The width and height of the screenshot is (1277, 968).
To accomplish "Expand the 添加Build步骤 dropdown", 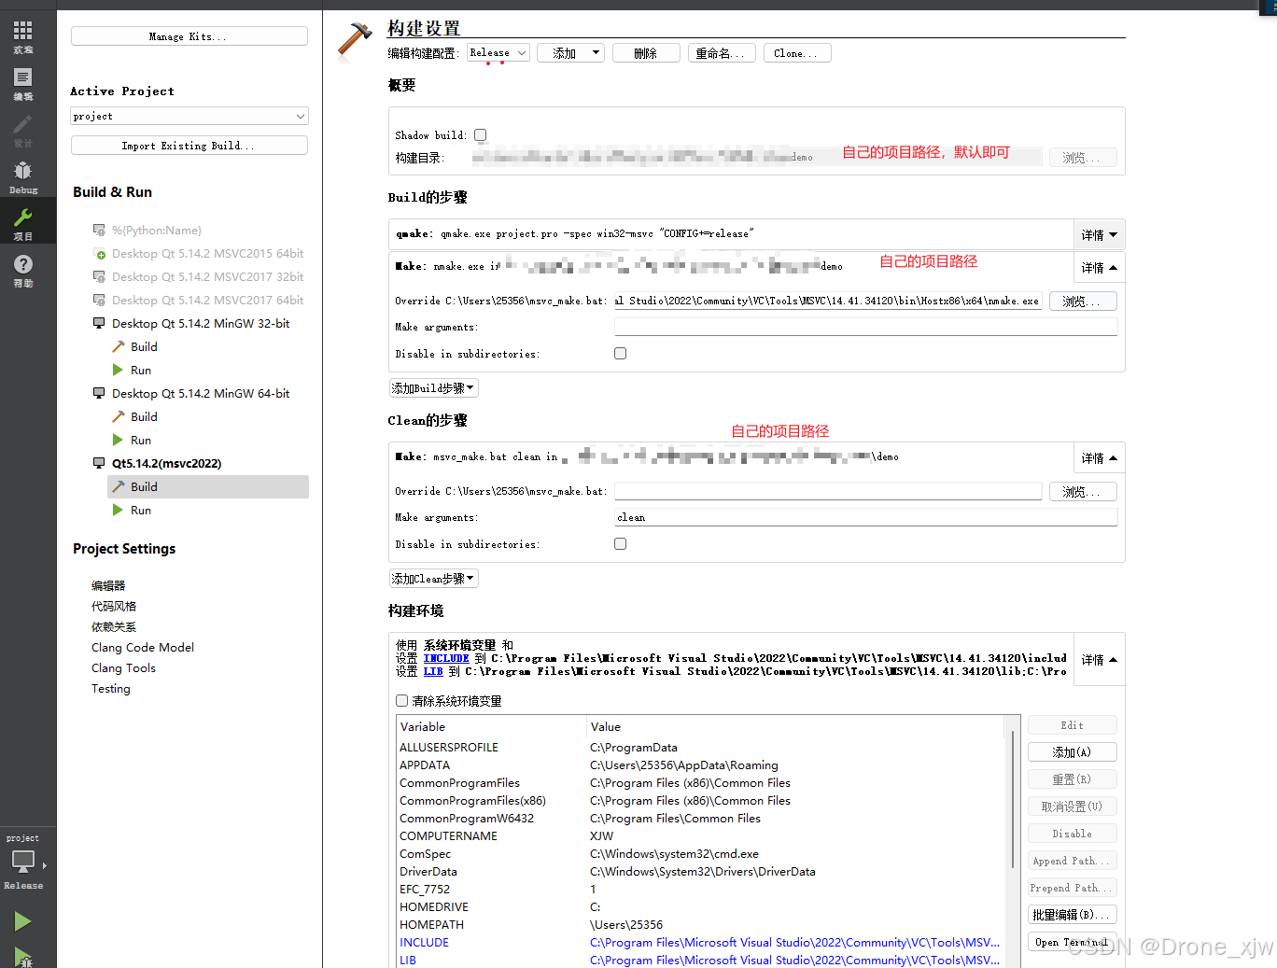I will coord(433,388).
